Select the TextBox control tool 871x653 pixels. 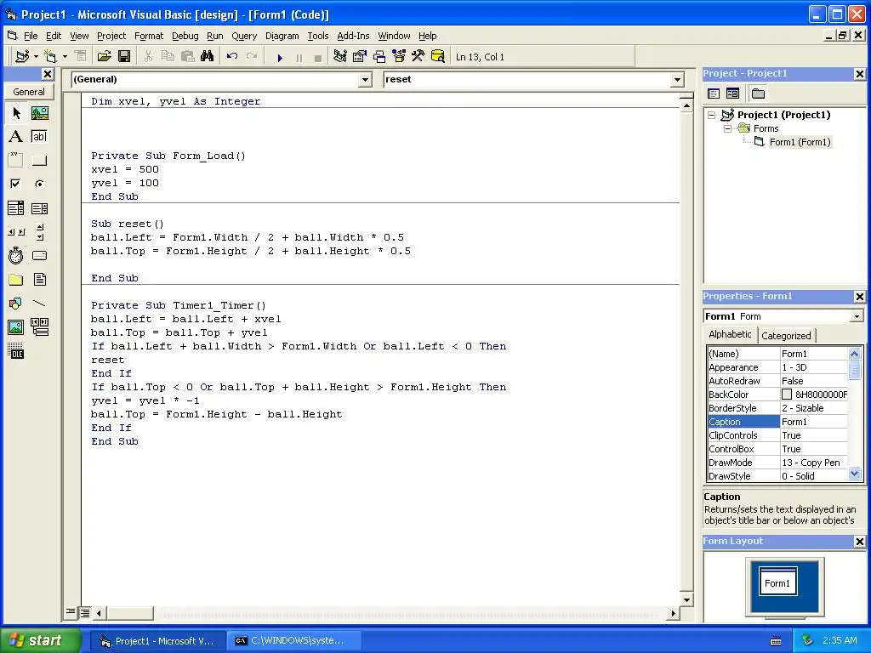coord(39,137)
